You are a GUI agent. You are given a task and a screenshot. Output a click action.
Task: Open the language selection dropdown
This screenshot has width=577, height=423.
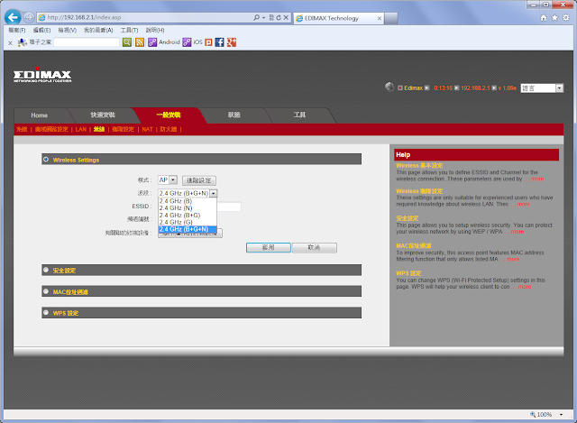[542, 88]
